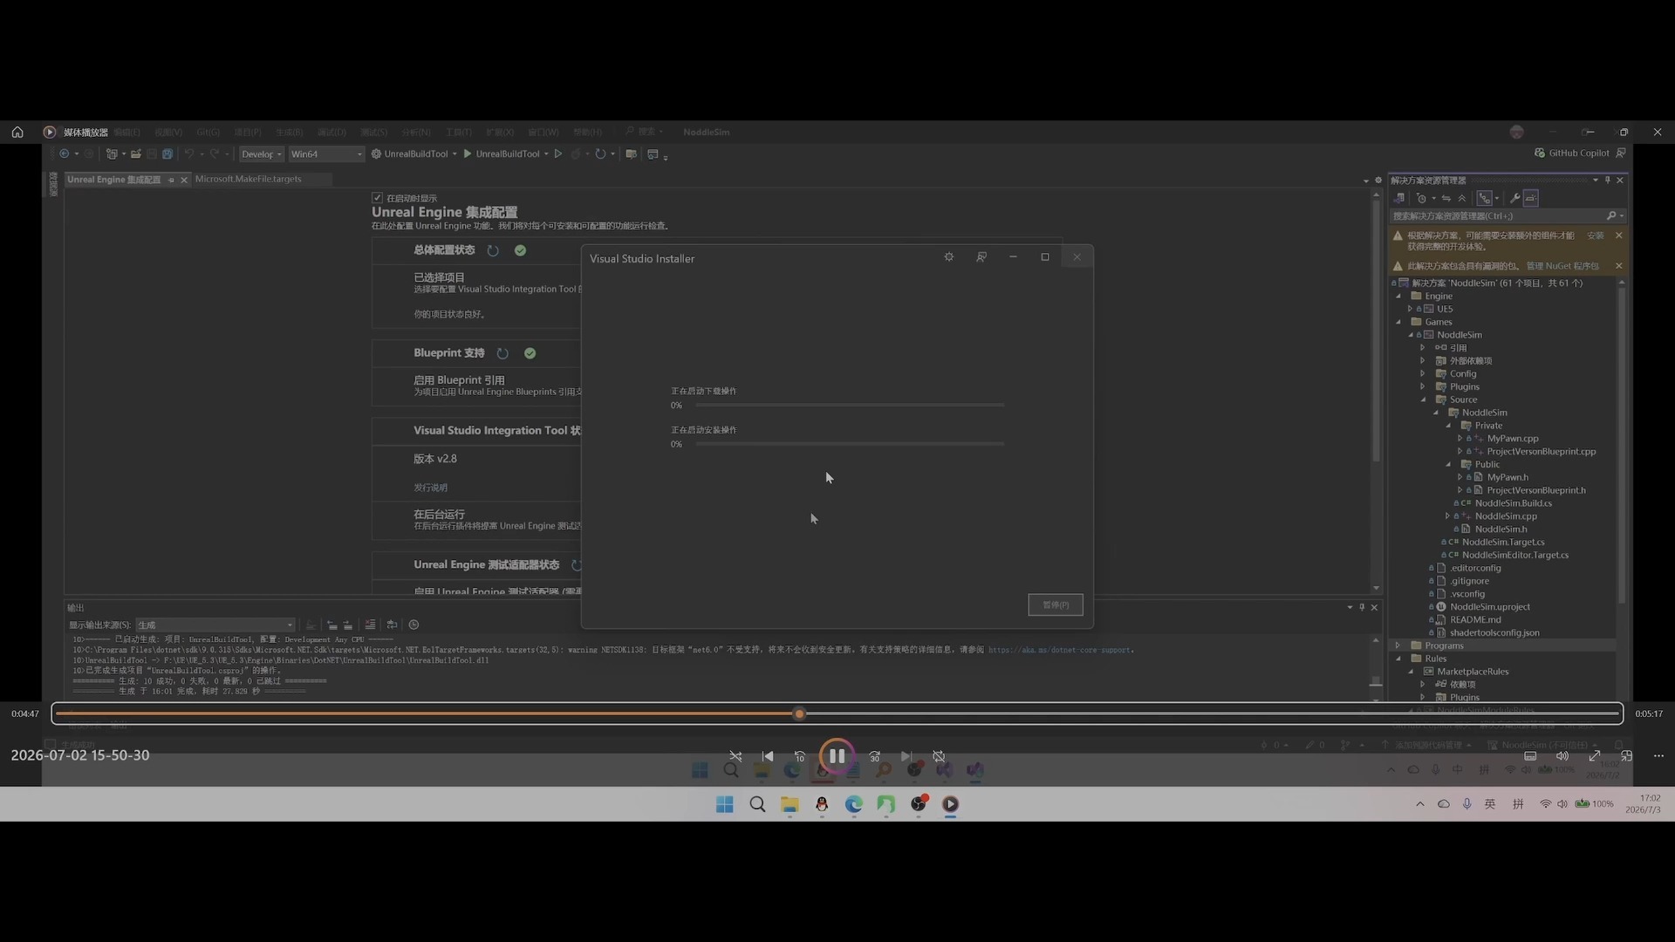The width and height of the screenshot is (1675, 942).
Task: Jump to the next track
Action: 906,756
